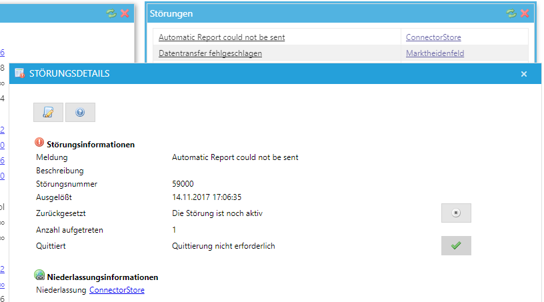Close the Störungen panel with red X

525,13
